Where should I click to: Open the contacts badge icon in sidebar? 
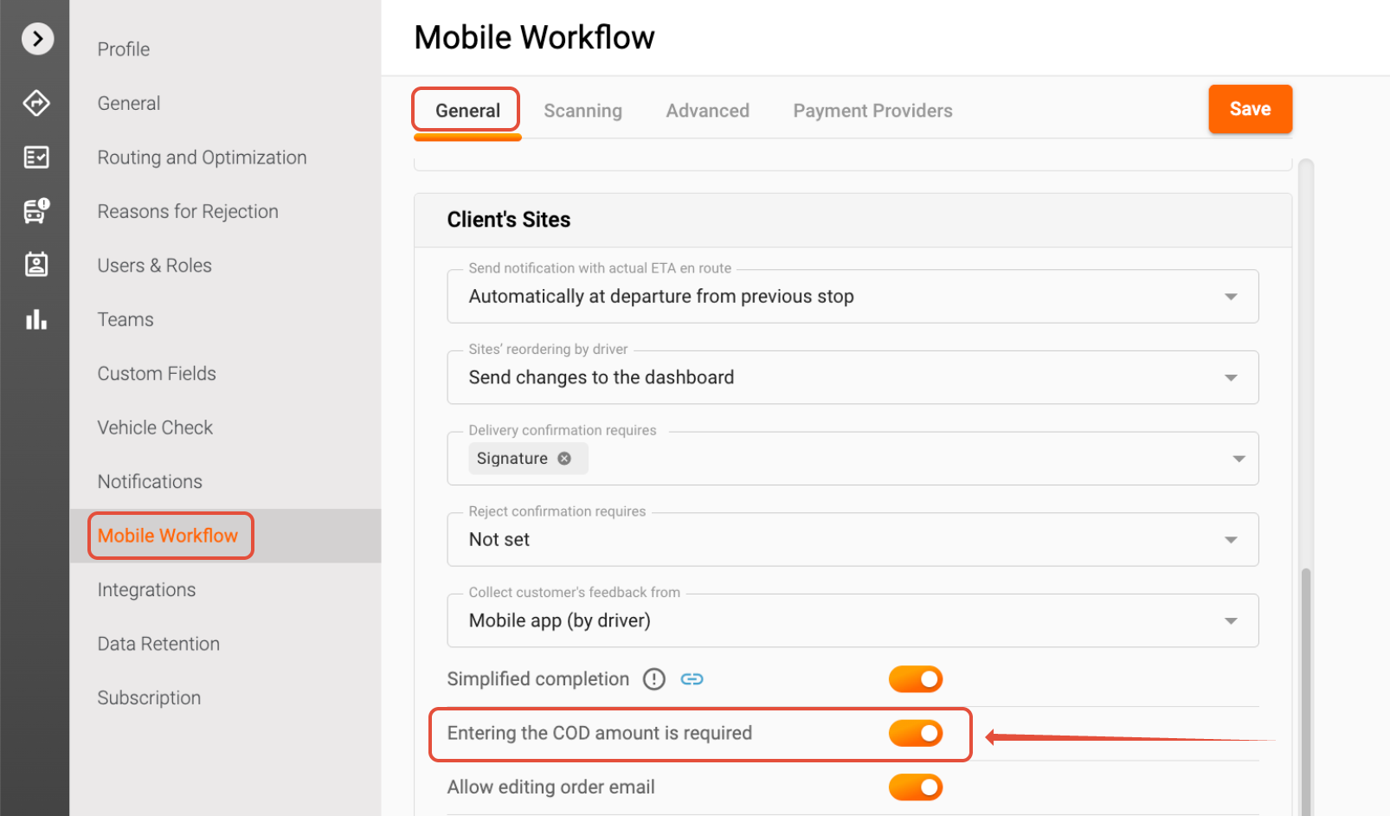point(36,265)
